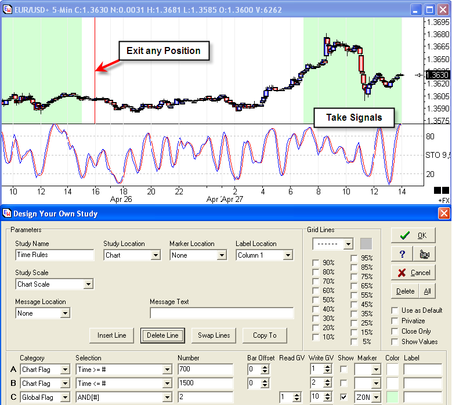Toggle the 50% grid line checkbox
Screen dimensions: 452x405
[x=316, y=300]
